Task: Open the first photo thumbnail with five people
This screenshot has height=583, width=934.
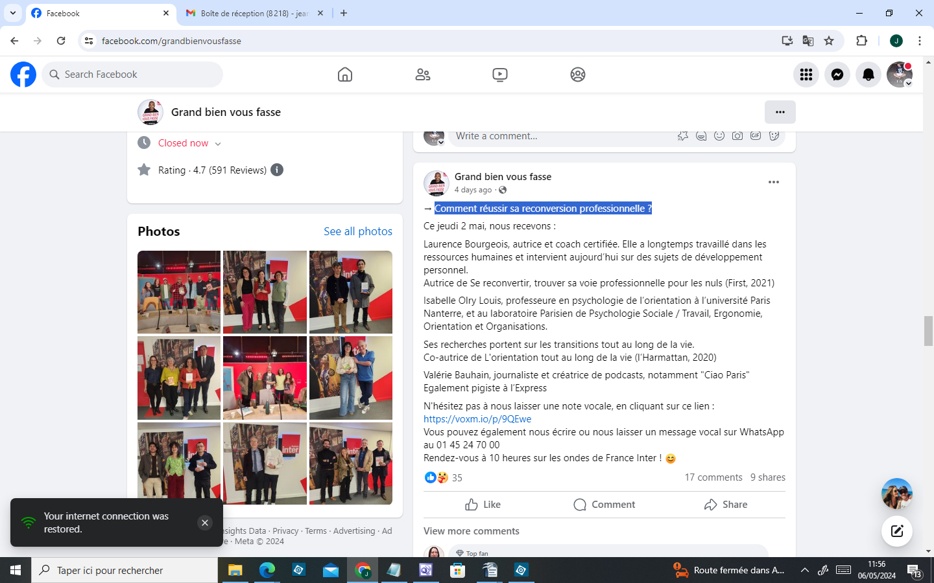Action: pyautogui.click(x=179, y=292)
